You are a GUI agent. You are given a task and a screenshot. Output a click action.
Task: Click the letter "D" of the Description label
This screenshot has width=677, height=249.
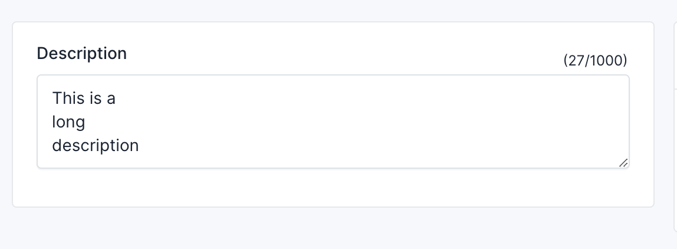[42, 54]
